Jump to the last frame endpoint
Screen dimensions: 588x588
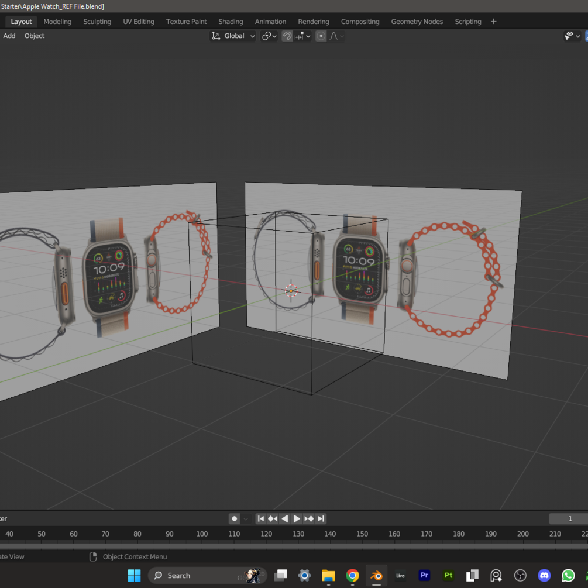[x=321, y=518]
